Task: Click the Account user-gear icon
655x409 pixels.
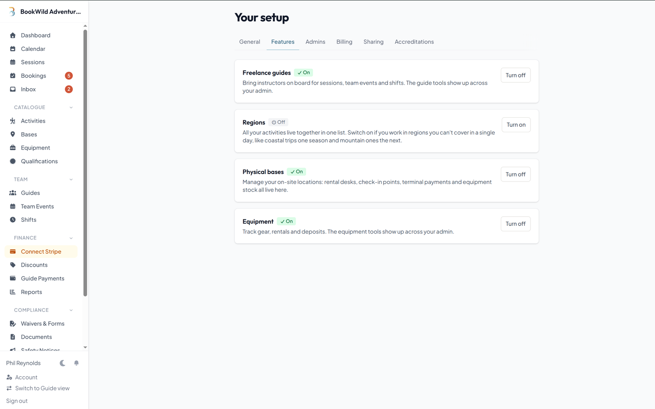Action: click(9, 377)
